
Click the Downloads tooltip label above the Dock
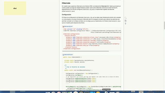(106, 89)
